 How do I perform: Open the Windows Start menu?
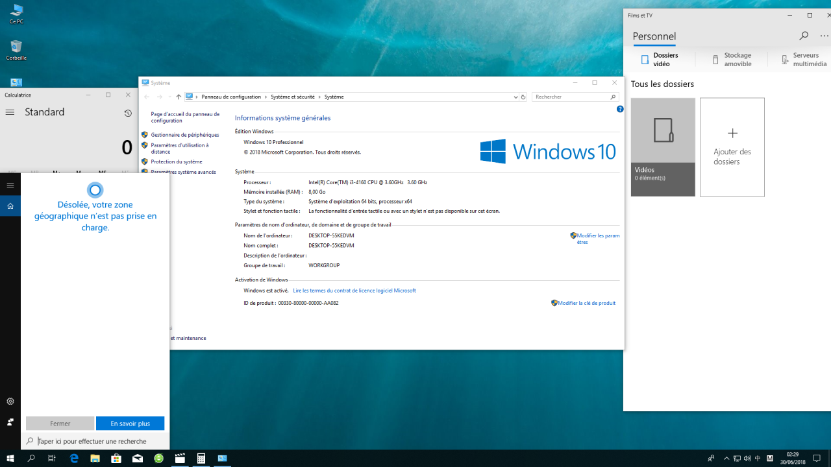pyautogui.click(x=10, y=458)
